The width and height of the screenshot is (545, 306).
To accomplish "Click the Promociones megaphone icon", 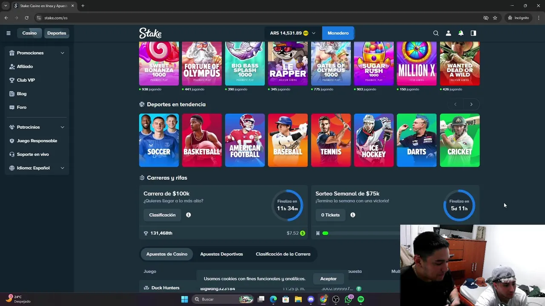I will 12,53.
